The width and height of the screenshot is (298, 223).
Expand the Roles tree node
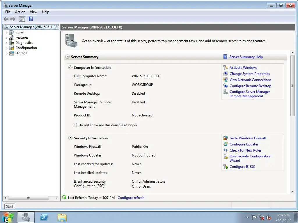tap(6, 33)
